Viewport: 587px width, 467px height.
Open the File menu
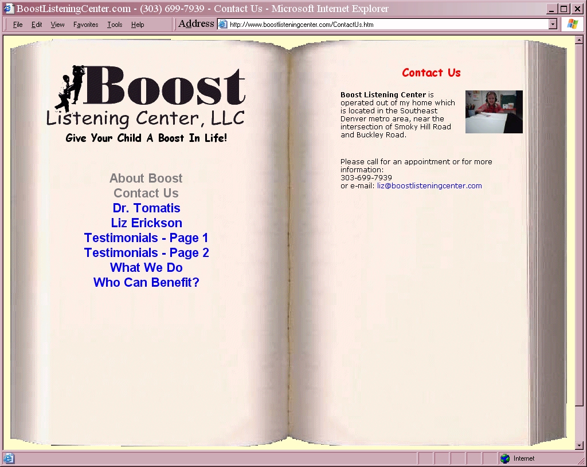[x=18, y=25]
